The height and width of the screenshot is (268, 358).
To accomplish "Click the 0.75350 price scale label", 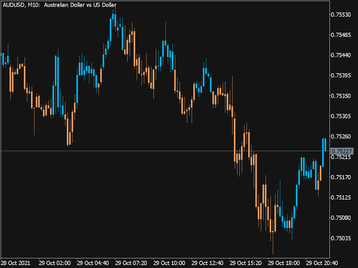I will coord(341,96).
